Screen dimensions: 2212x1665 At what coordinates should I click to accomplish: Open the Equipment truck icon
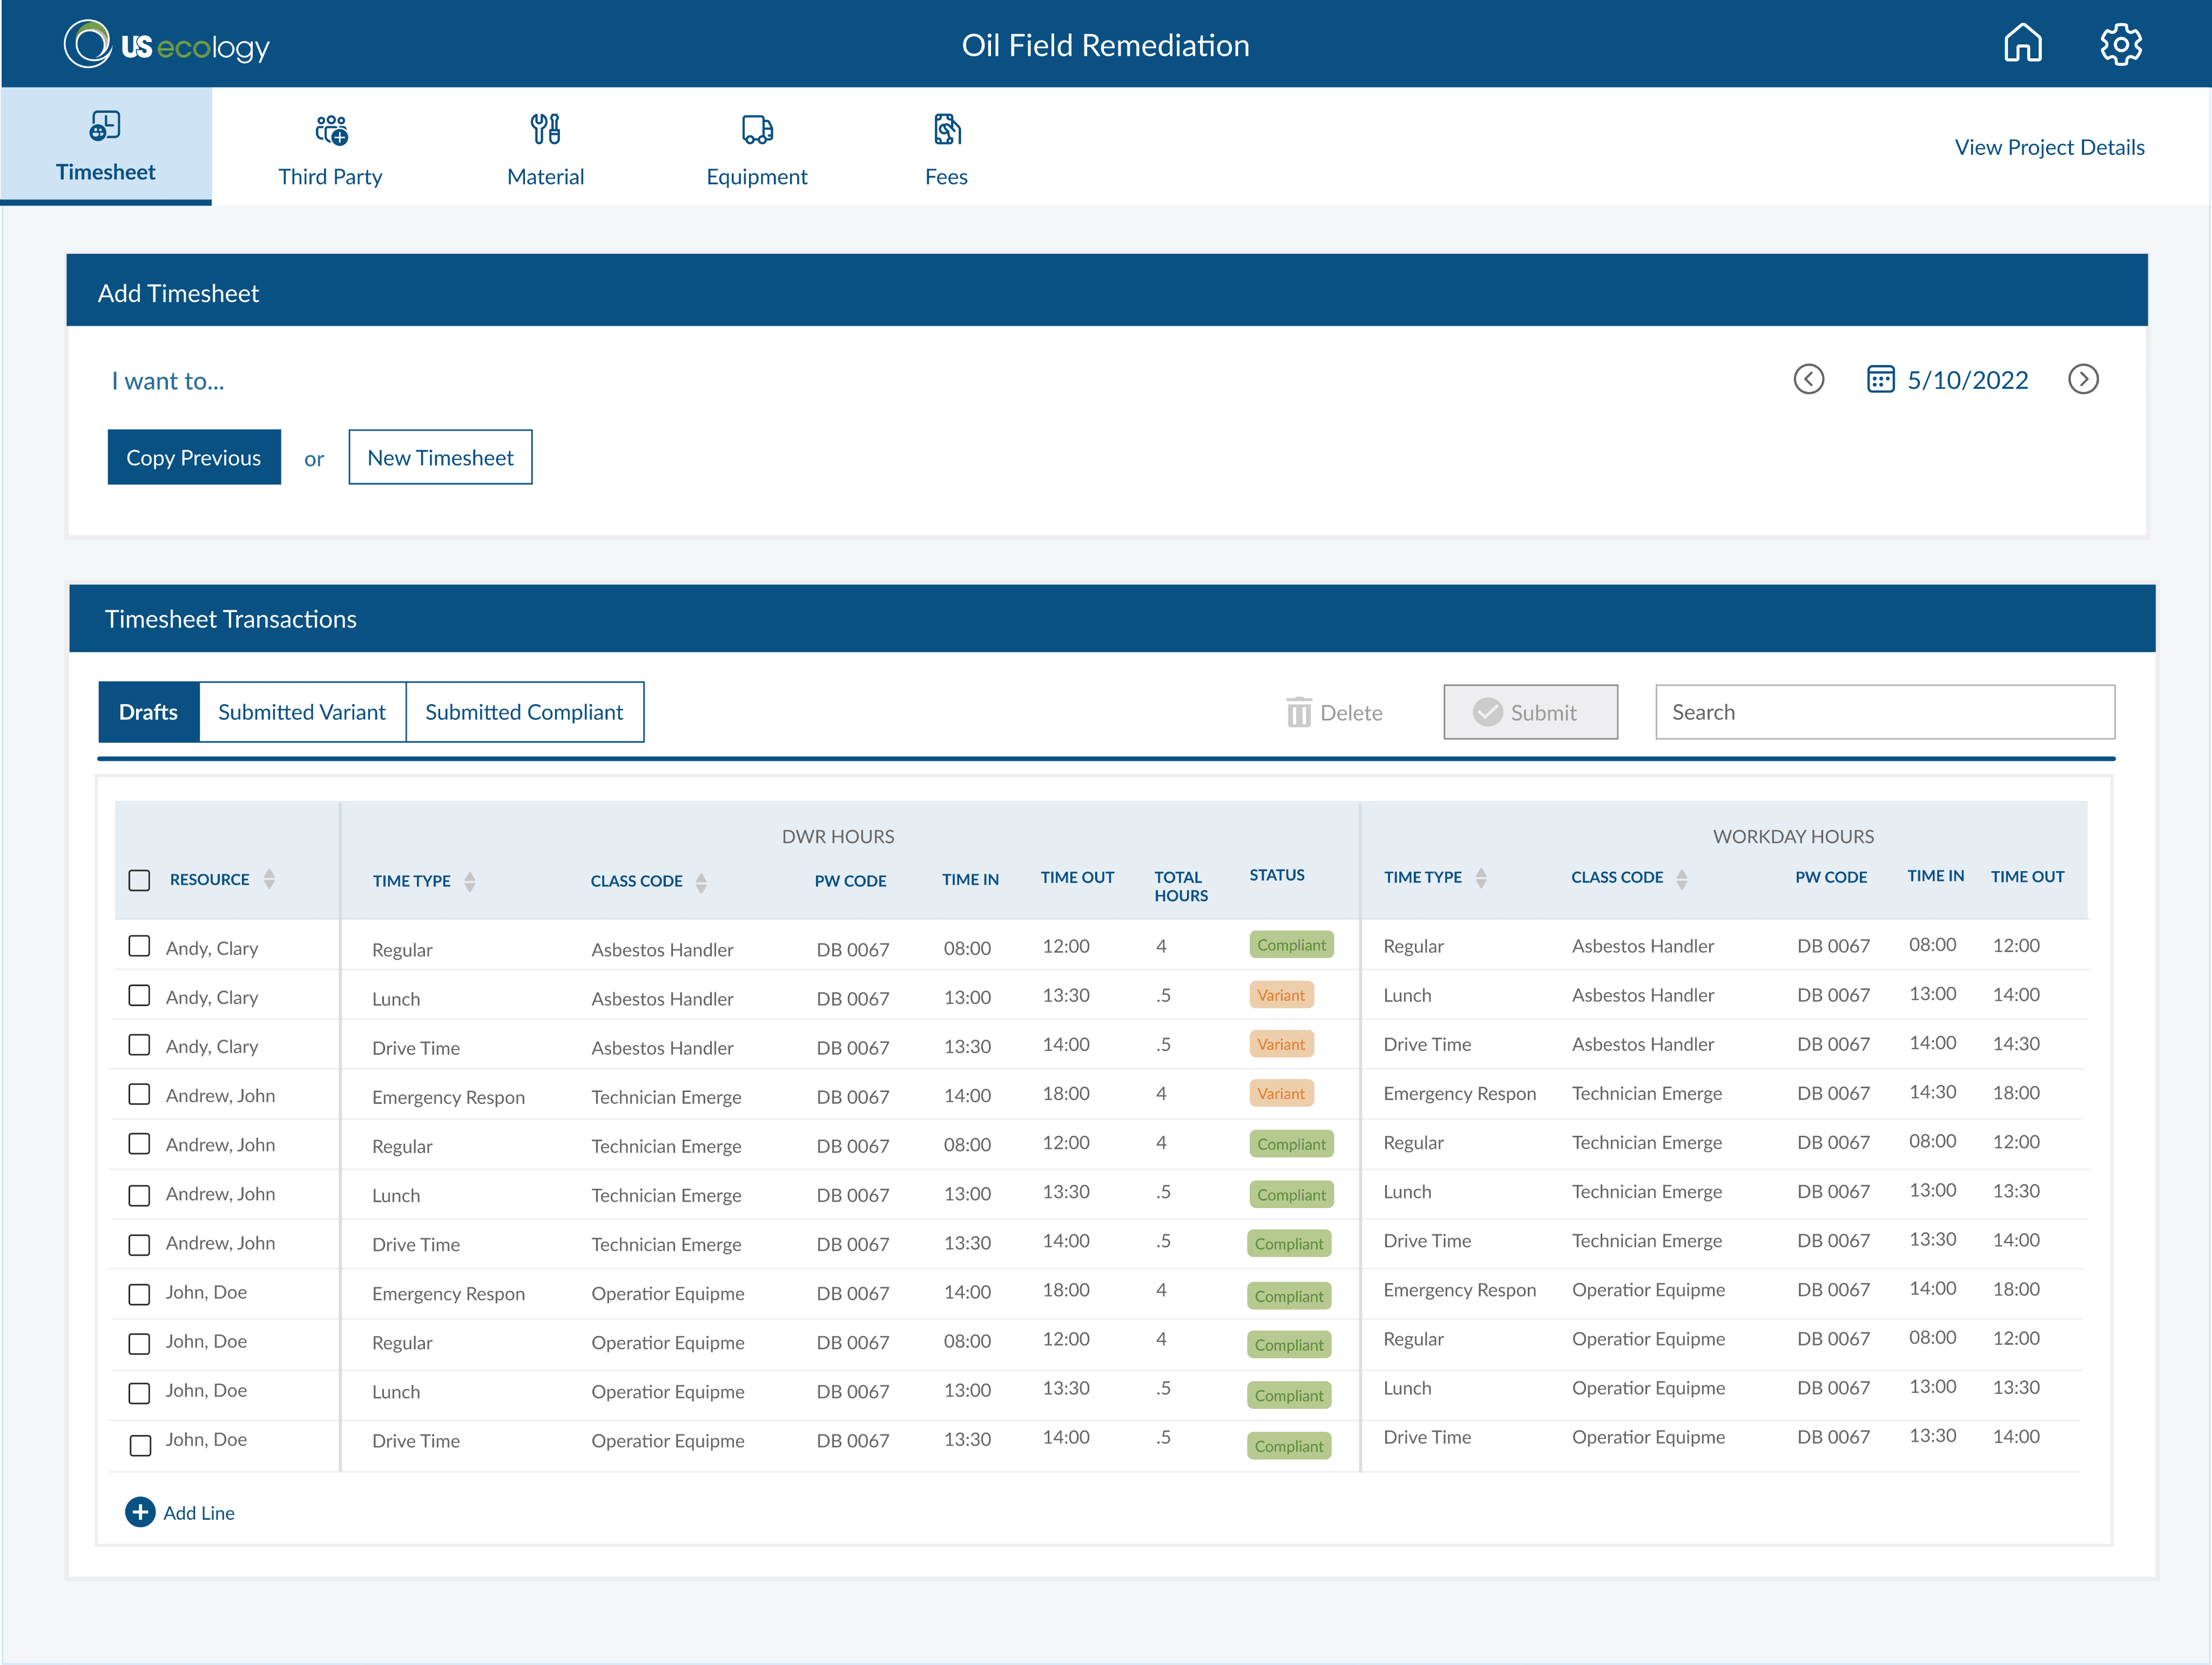coord(757,129)
